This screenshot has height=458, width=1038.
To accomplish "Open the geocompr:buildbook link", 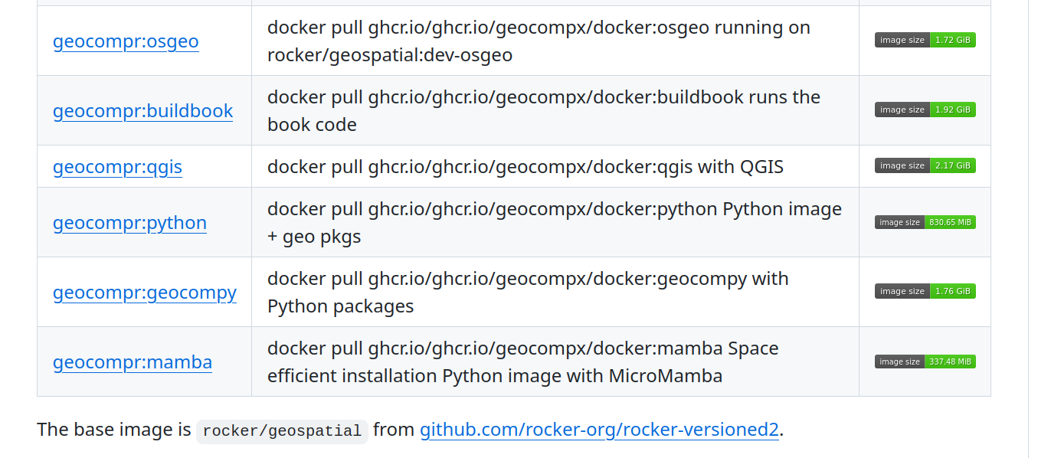I will coord(142,111).
